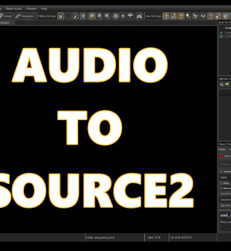This screenshot has height=251, width=231.
Task: Toggle the gray stacked boxes View Settings icon
Action: [x=218, y=16]
